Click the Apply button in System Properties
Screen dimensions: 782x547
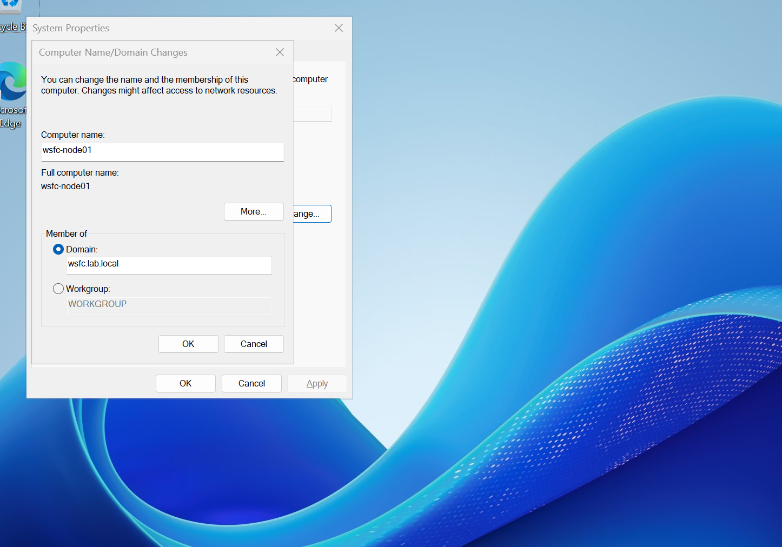tap(317, 383)
